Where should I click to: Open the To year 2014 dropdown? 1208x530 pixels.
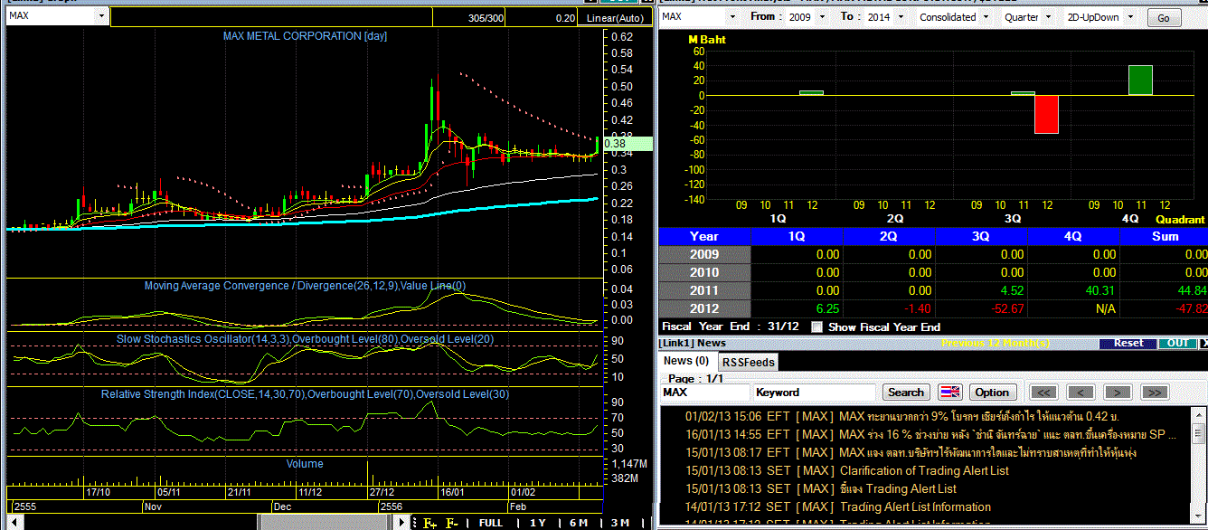pos(901,17)
